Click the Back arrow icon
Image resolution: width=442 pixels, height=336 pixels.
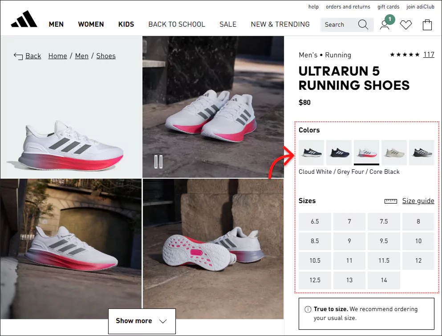[18, 56]
